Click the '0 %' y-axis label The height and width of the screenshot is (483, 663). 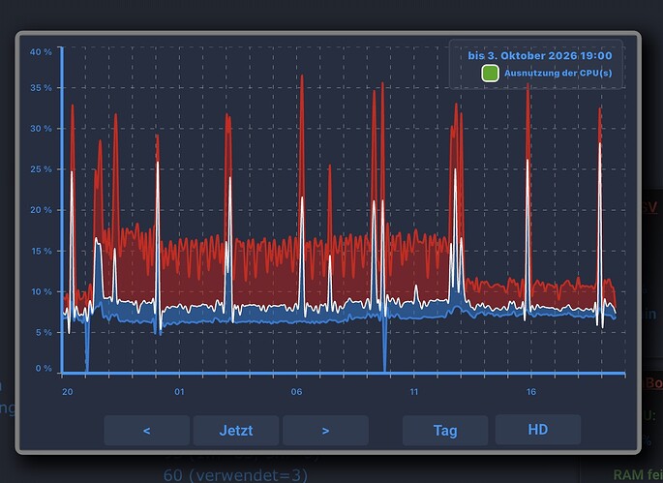tap(43, 369)
